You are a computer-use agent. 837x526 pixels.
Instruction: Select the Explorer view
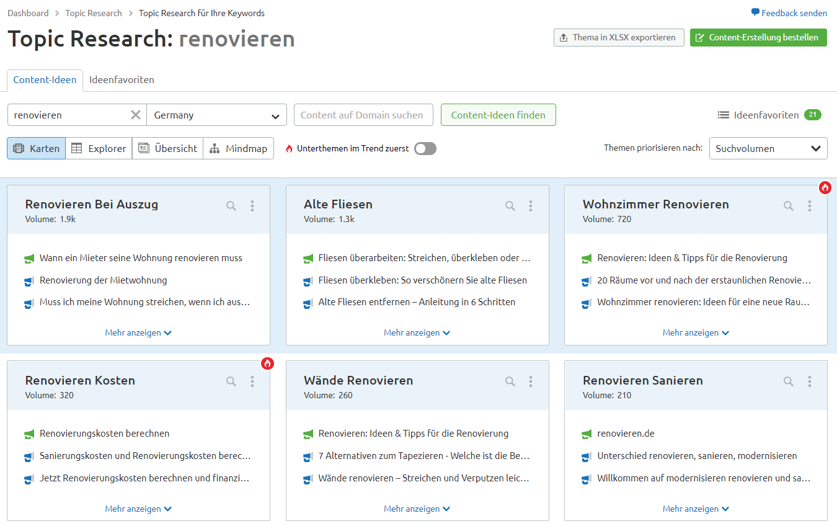click(99, 148)
